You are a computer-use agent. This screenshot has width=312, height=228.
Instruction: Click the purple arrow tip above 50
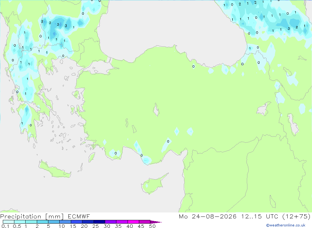coord(156,222)
